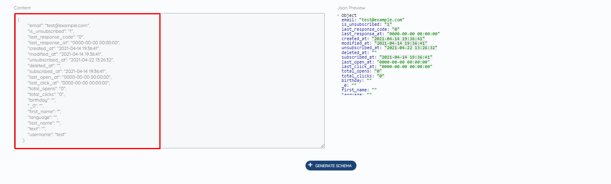The image size is (611, 184).
Task: Click the "subscribed_at" line in Content editor
Action: pos(67,71)
